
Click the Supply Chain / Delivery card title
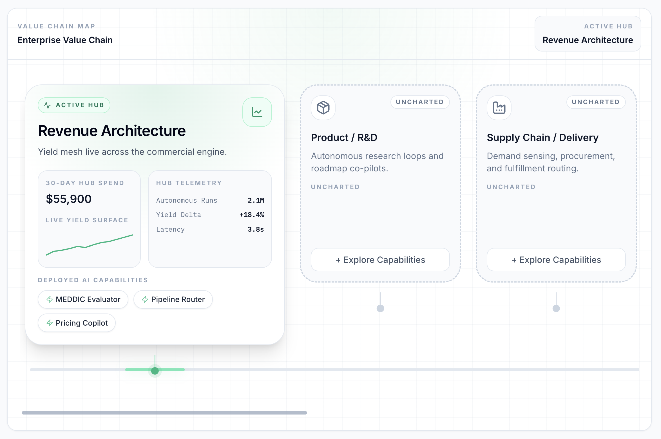click(542, 138)
